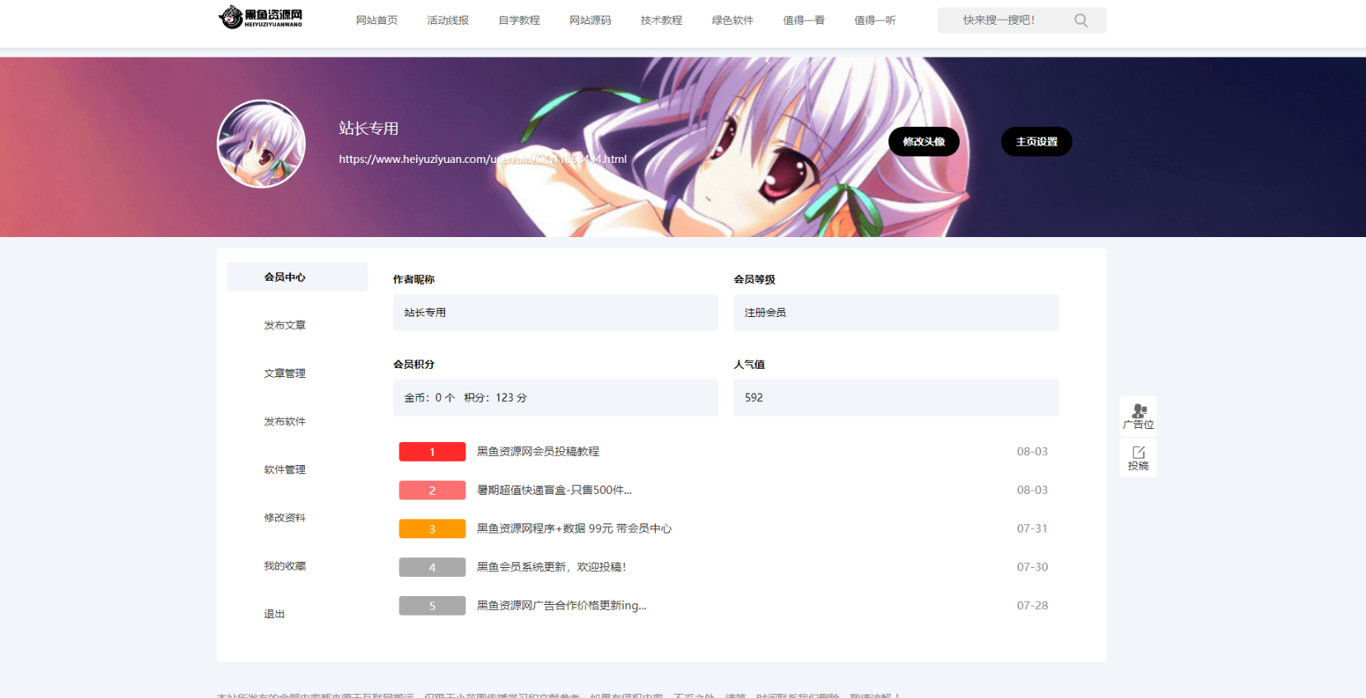This screenshot has width=1366, height=698.
Task: Open article 黑鱼资源网广告合作价格更新ing...
Action: click(562, 606)
